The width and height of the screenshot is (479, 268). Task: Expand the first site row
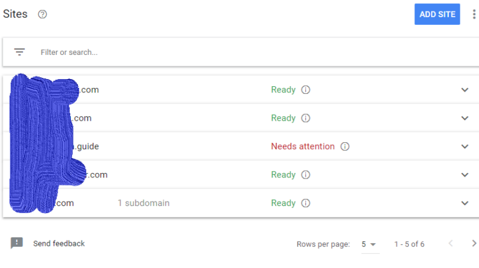click(464, 90)
